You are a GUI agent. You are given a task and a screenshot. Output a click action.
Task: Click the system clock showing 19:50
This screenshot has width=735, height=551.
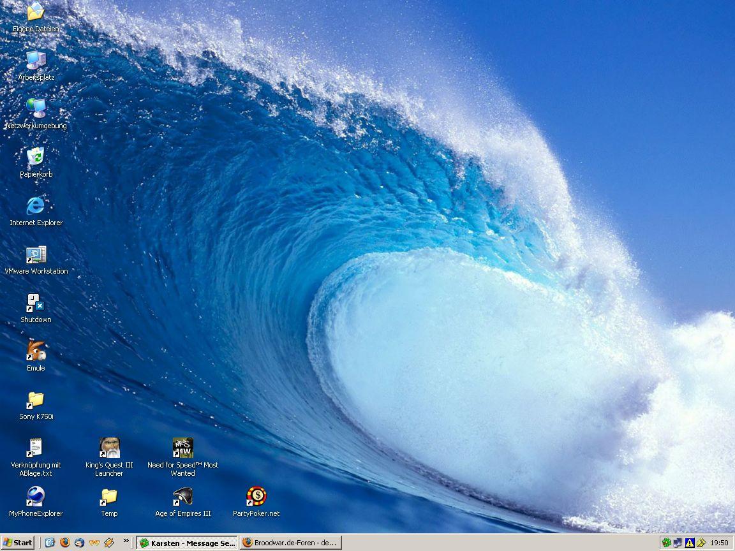pos(719,543)
